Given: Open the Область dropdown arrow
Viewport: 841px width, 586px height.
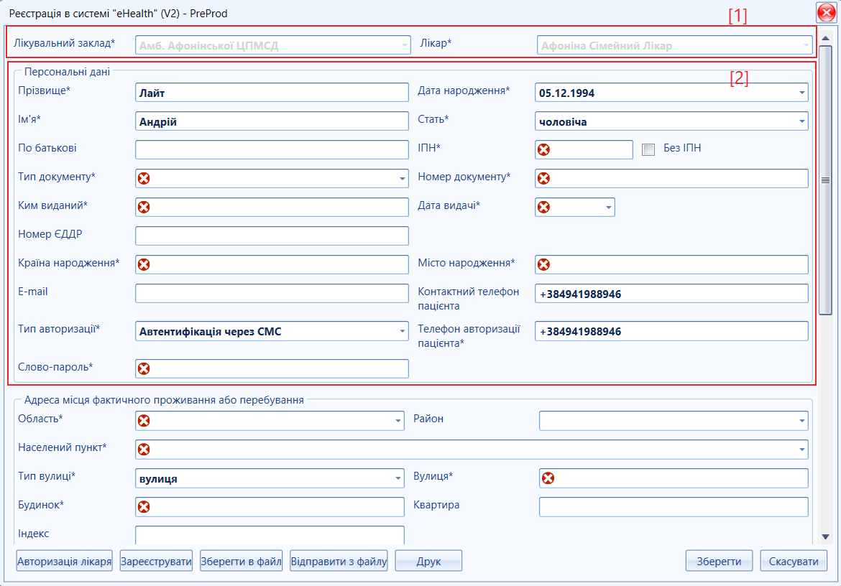Looking at the screenshot, I should (x=398, y=421).
